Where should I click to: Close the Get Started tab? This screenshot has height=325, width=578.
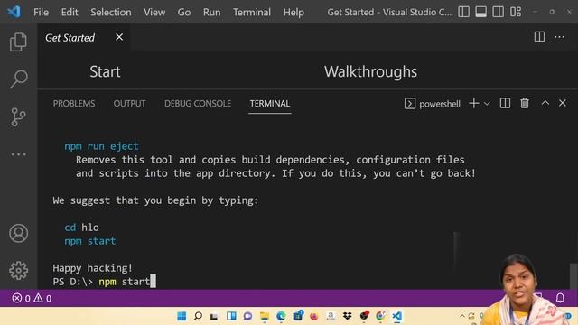[119, 37]
